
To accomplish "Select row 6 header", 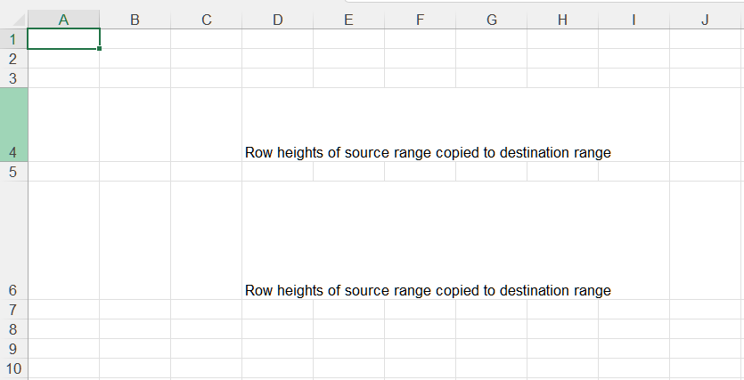I will point(13,240).
